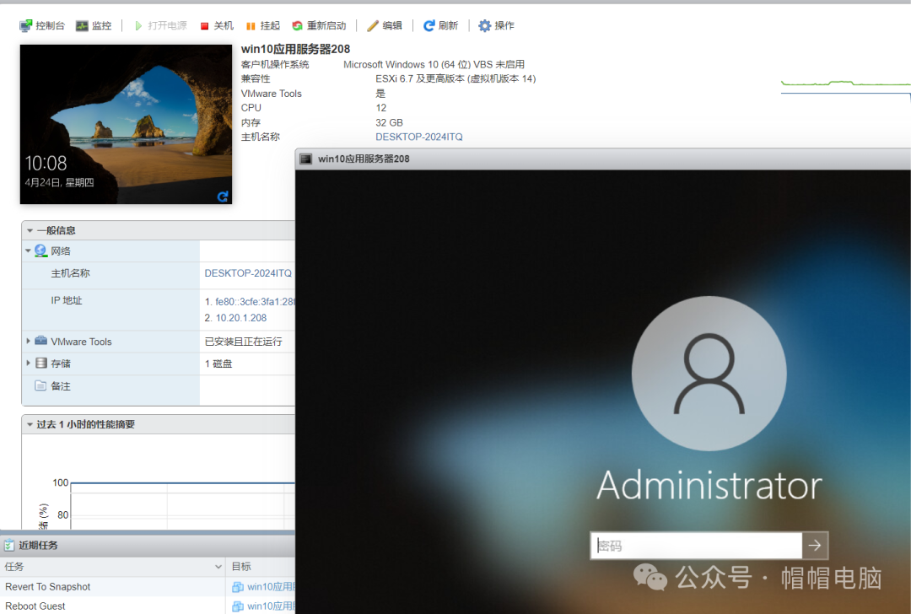The width and height of the screenshot is (911, 614).
Task: Open the 控制台 console icon
Action: coord(26,26)
